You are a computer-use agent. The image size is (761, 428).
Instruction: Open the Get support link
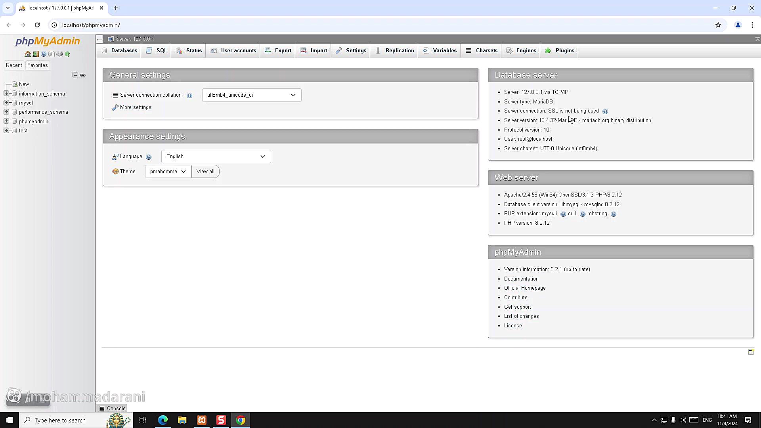click(517, 307)
